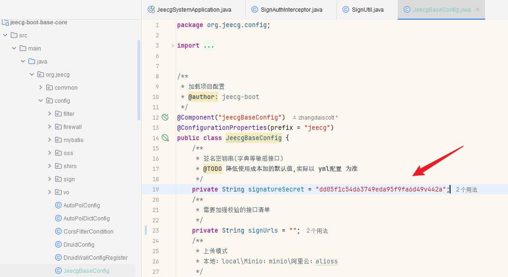Click the project tree vertical scrollbar
508x277 pixels.
click(138, 79)
